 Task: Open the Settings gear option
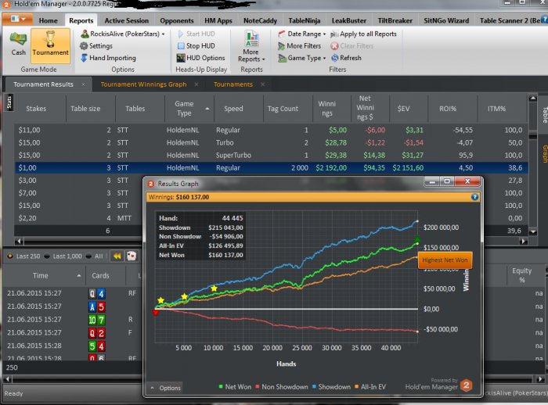pos(96,45)
